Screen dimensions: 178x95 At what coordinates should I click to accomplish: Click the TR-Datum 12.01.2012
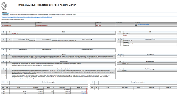point(41,93)
